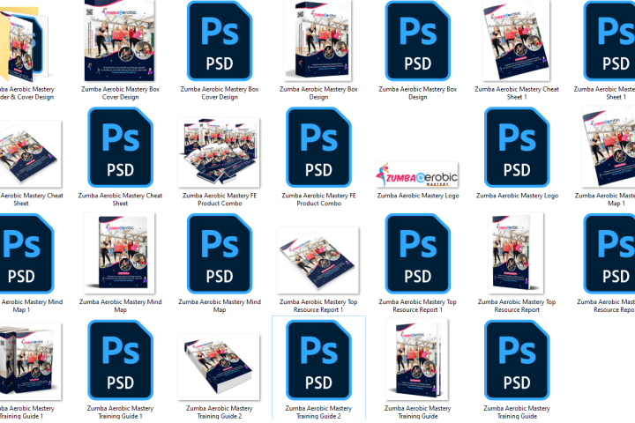Select the Training Guide PSD file icon
Screen dimensions: 635x423
[x=517, y=360]
